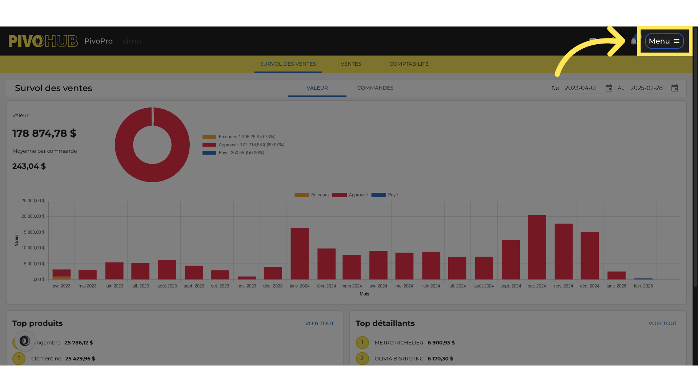Click the Approuvé swatch in the donut legend
The image size is (698, 392).
click(209, 145)
